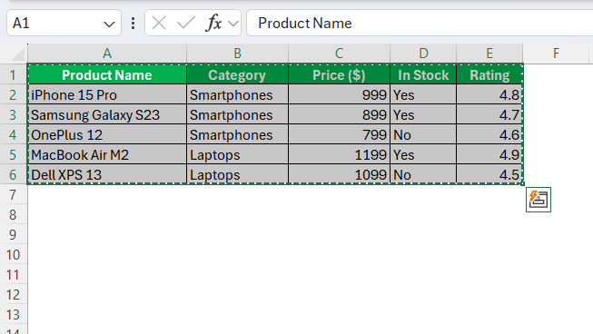The height and width of the screenshot is (334, 593).
Task: Select column A header
Action: (107, 54)
